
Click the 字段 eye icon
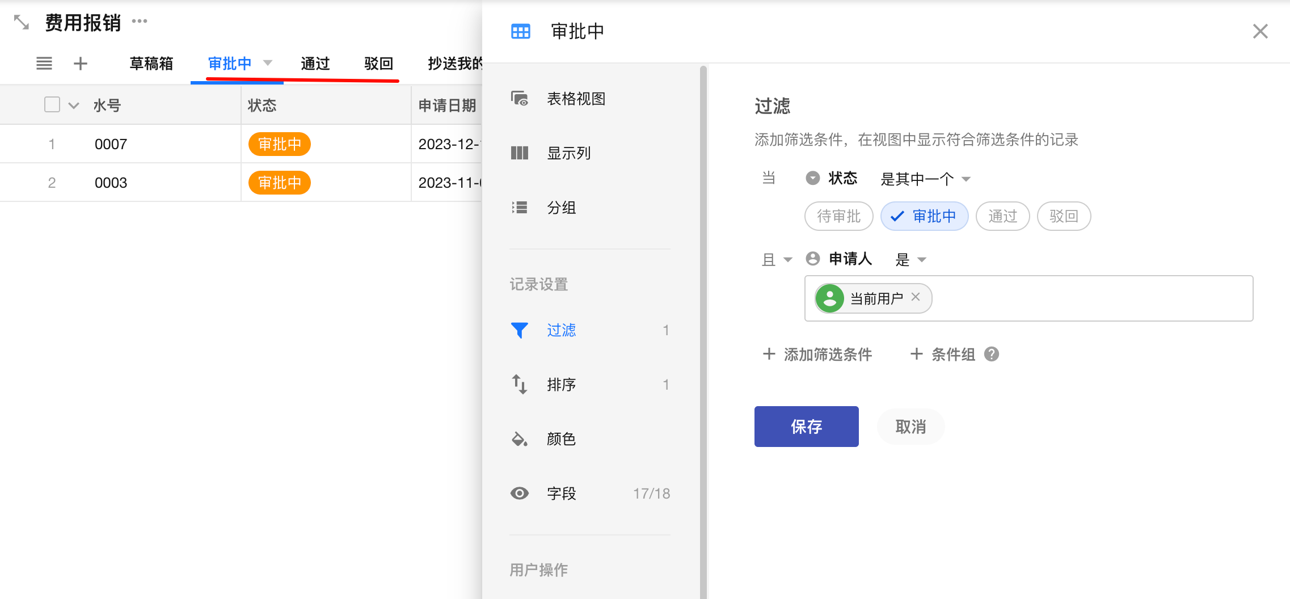click(x=520, y=493)
